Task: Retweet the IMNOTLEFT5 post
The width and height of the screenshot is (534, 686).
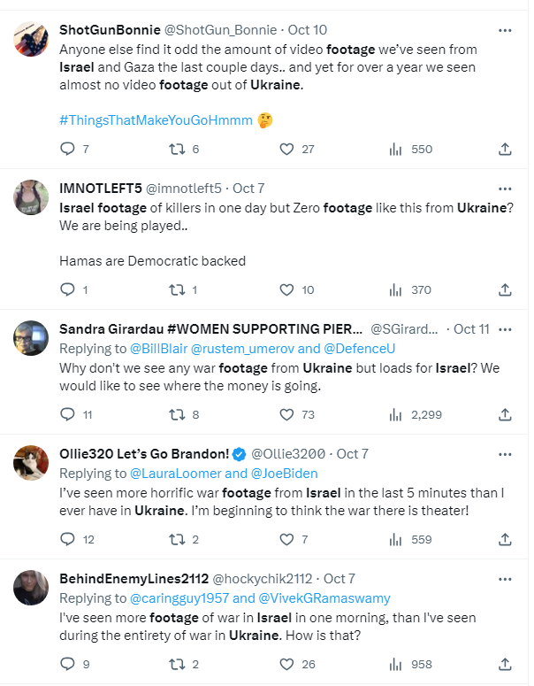Action: [176, 289]
